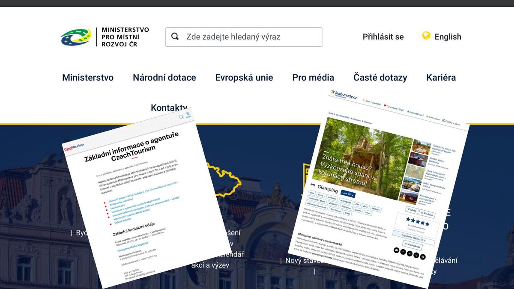This screenshot has height=289, width=514.
Task: Click the globe icon beside English
Action: [x=426, y=36]
